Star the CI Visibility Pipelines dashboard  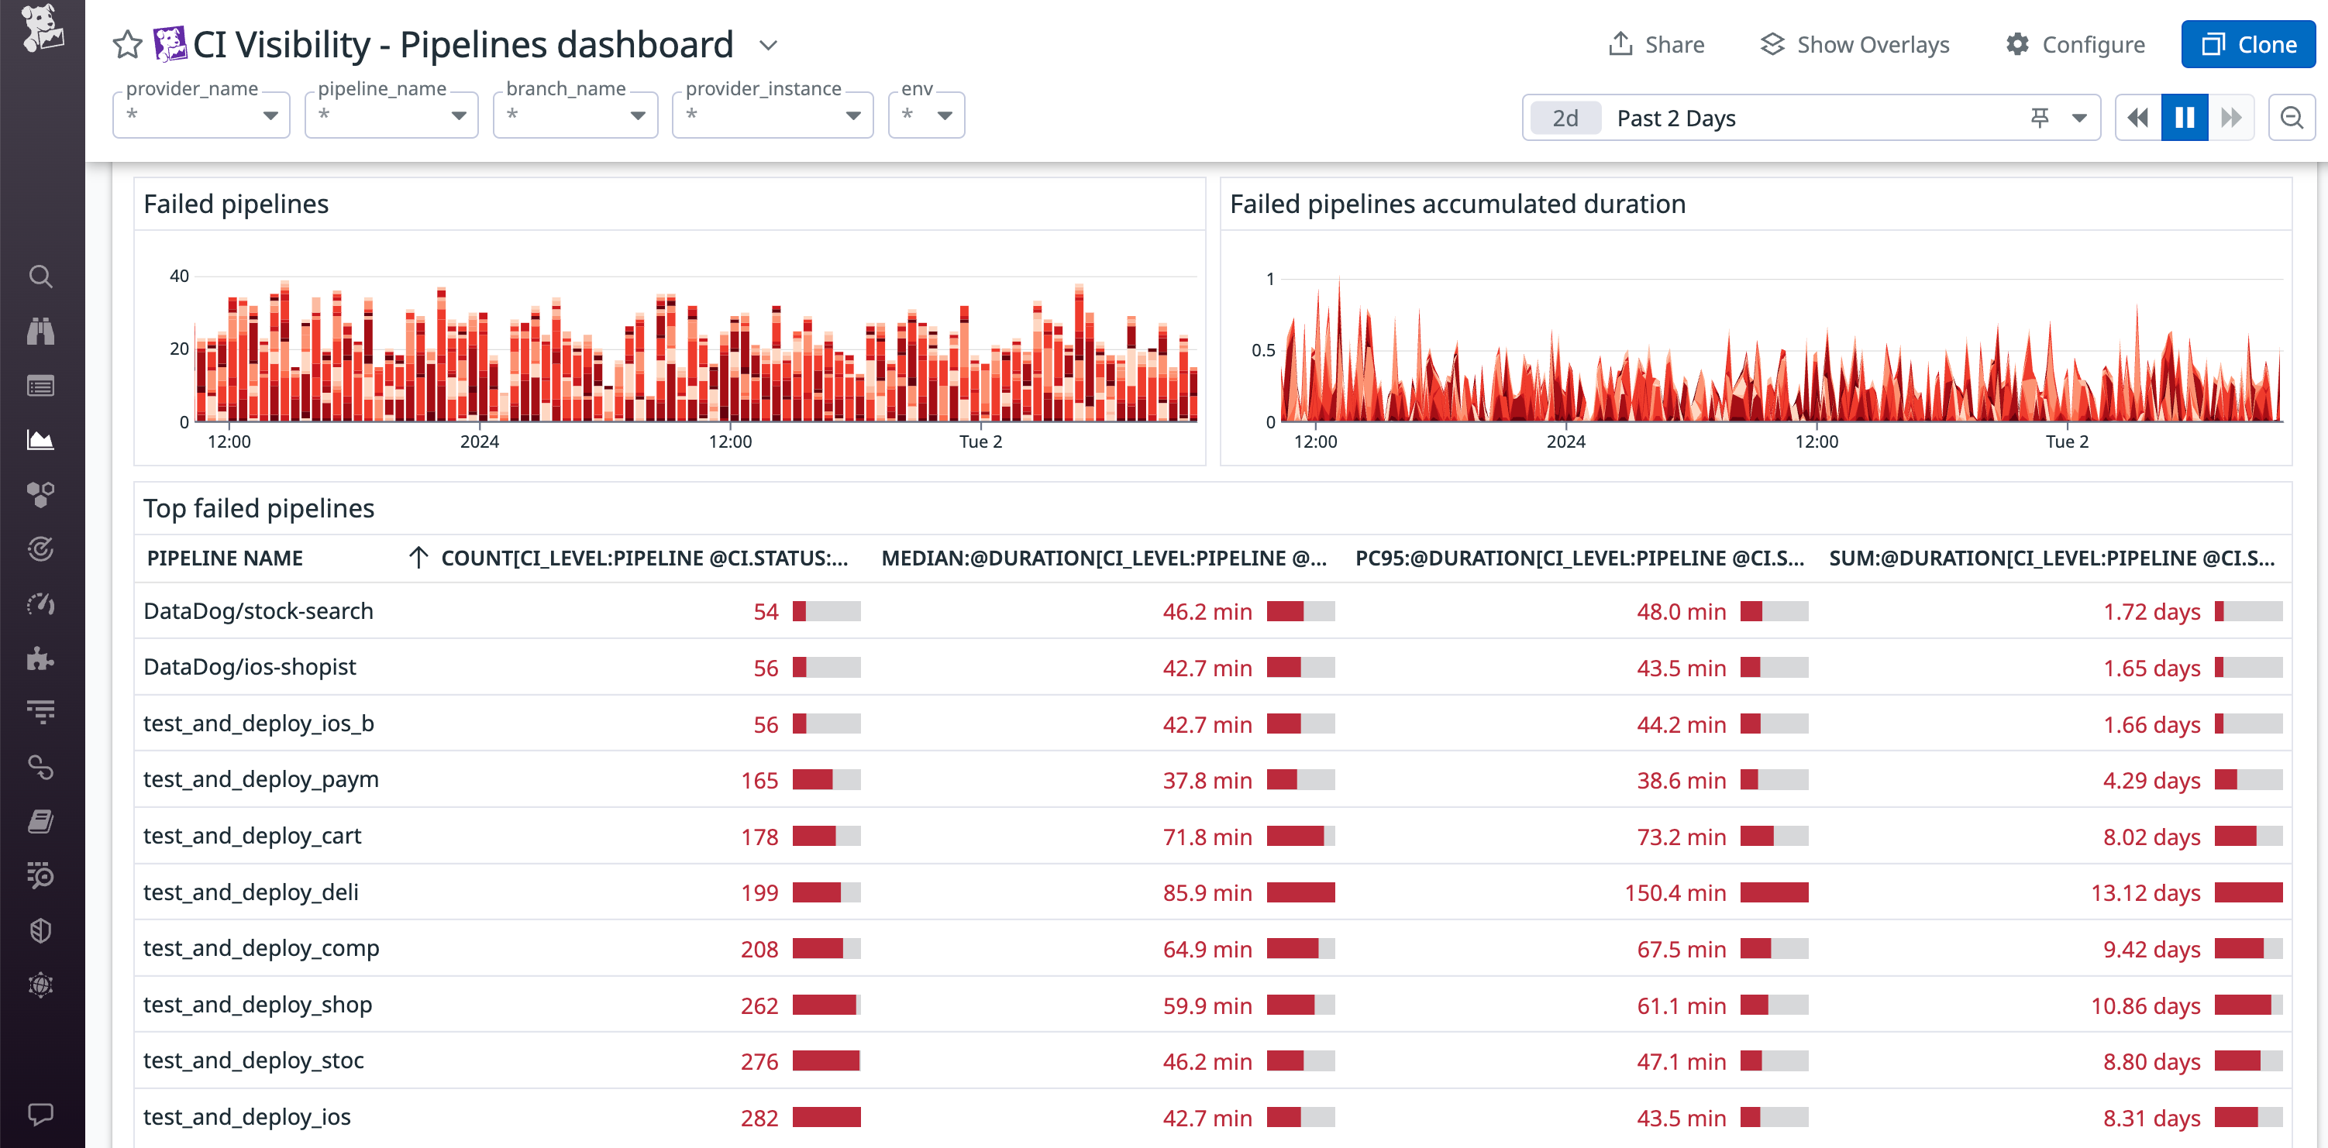(x=126, y=43)
